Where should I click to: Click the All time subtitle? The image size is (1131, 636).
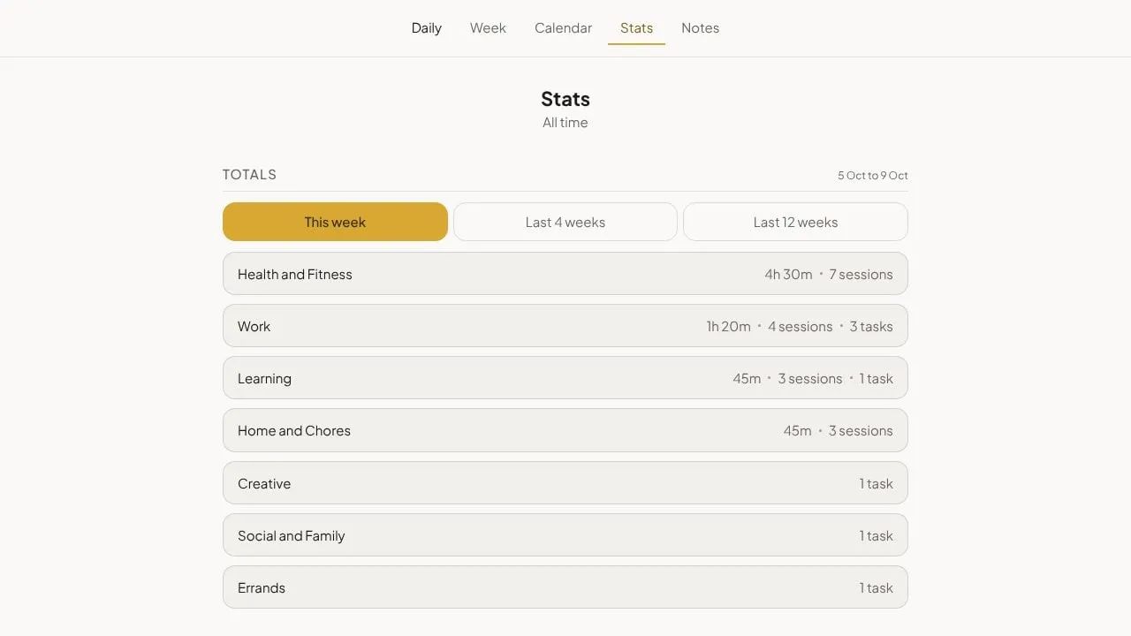(x=565, y=123)
